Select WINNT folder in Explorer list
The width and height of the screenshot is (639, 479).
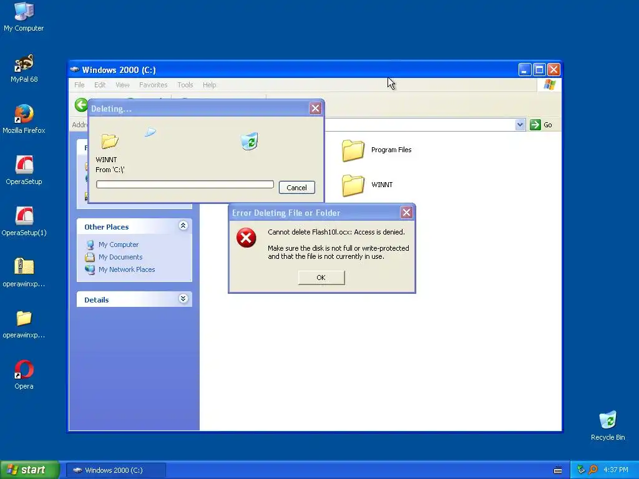(353, 185)
